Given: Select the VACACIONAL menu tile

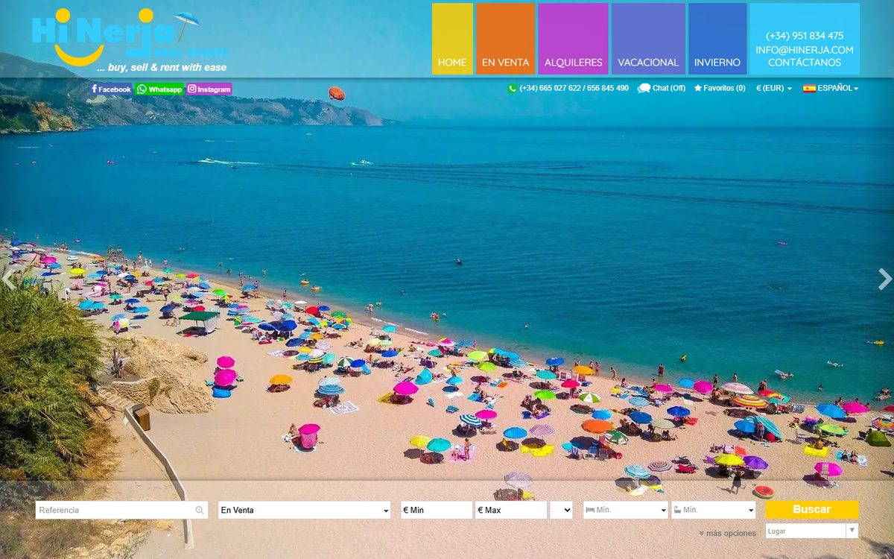Looking at the screenshot, I should click(x=648, y=39).
